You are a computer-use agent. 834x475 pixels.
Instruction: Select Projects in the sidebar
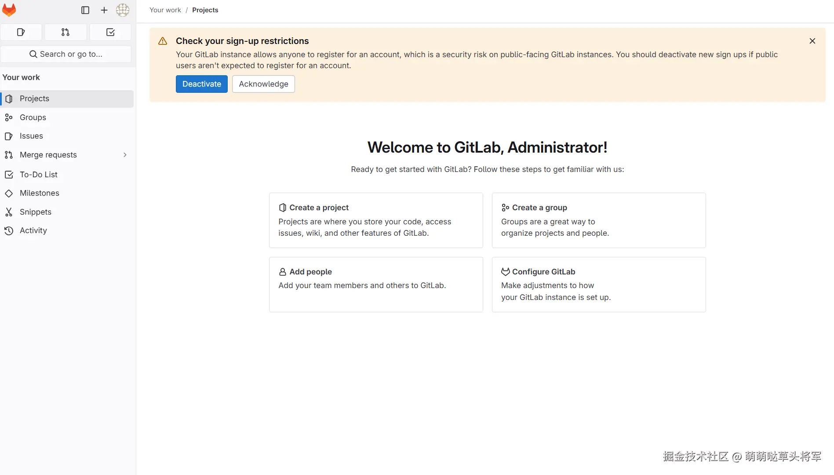tap(34, 99)
